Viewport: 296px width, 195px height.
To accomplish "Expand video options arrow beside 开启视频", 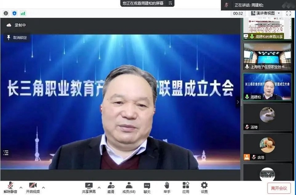I will 44,187.
